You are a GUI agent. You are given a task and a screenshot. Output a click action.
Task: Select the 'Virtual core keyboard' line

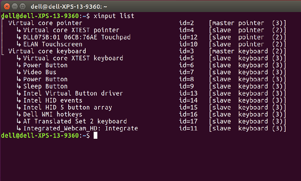pos(47,51)
